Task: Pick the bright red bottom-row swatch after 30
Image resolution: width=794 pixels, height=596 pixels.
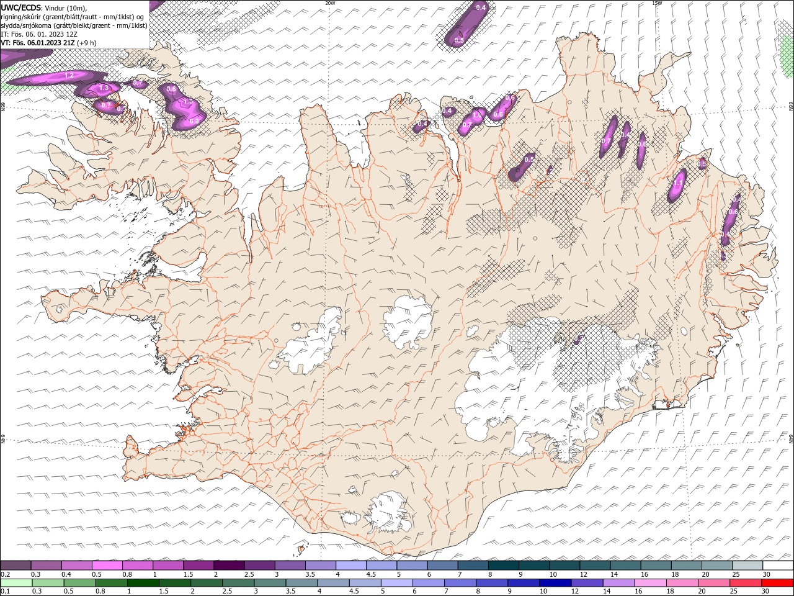Action: [x=777, y=583]
